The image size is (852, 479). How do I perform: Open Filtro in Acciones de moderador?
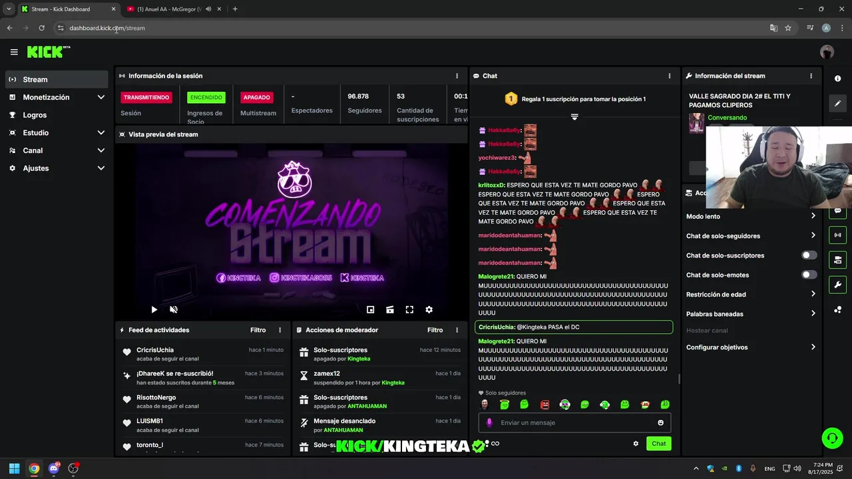click(x=435, y=330)
